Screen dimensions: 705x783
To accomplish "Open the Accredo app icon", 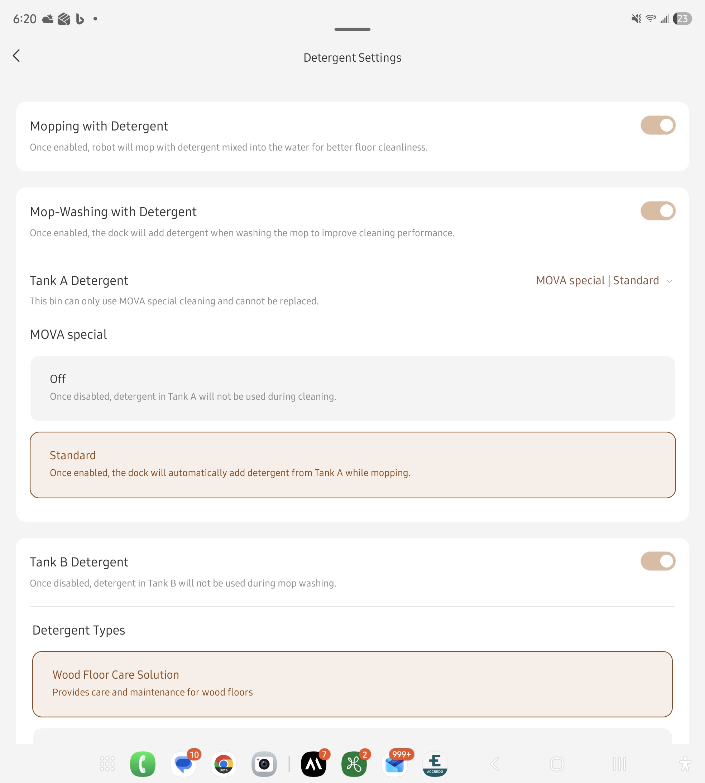I will [x=435, y=764].
